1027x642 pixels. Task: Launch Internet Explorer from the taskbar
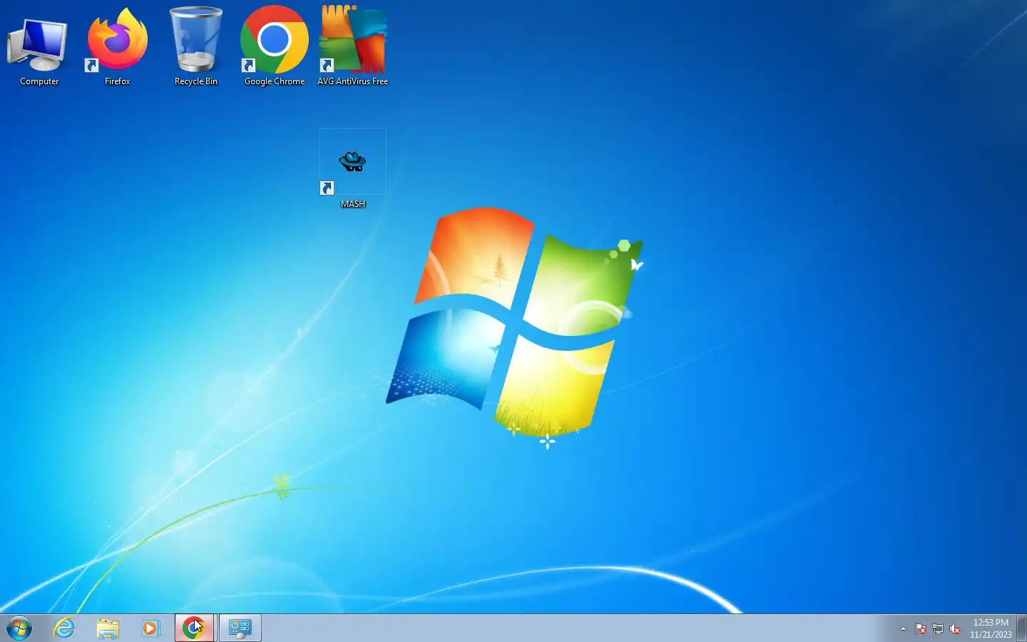[64, 628]
